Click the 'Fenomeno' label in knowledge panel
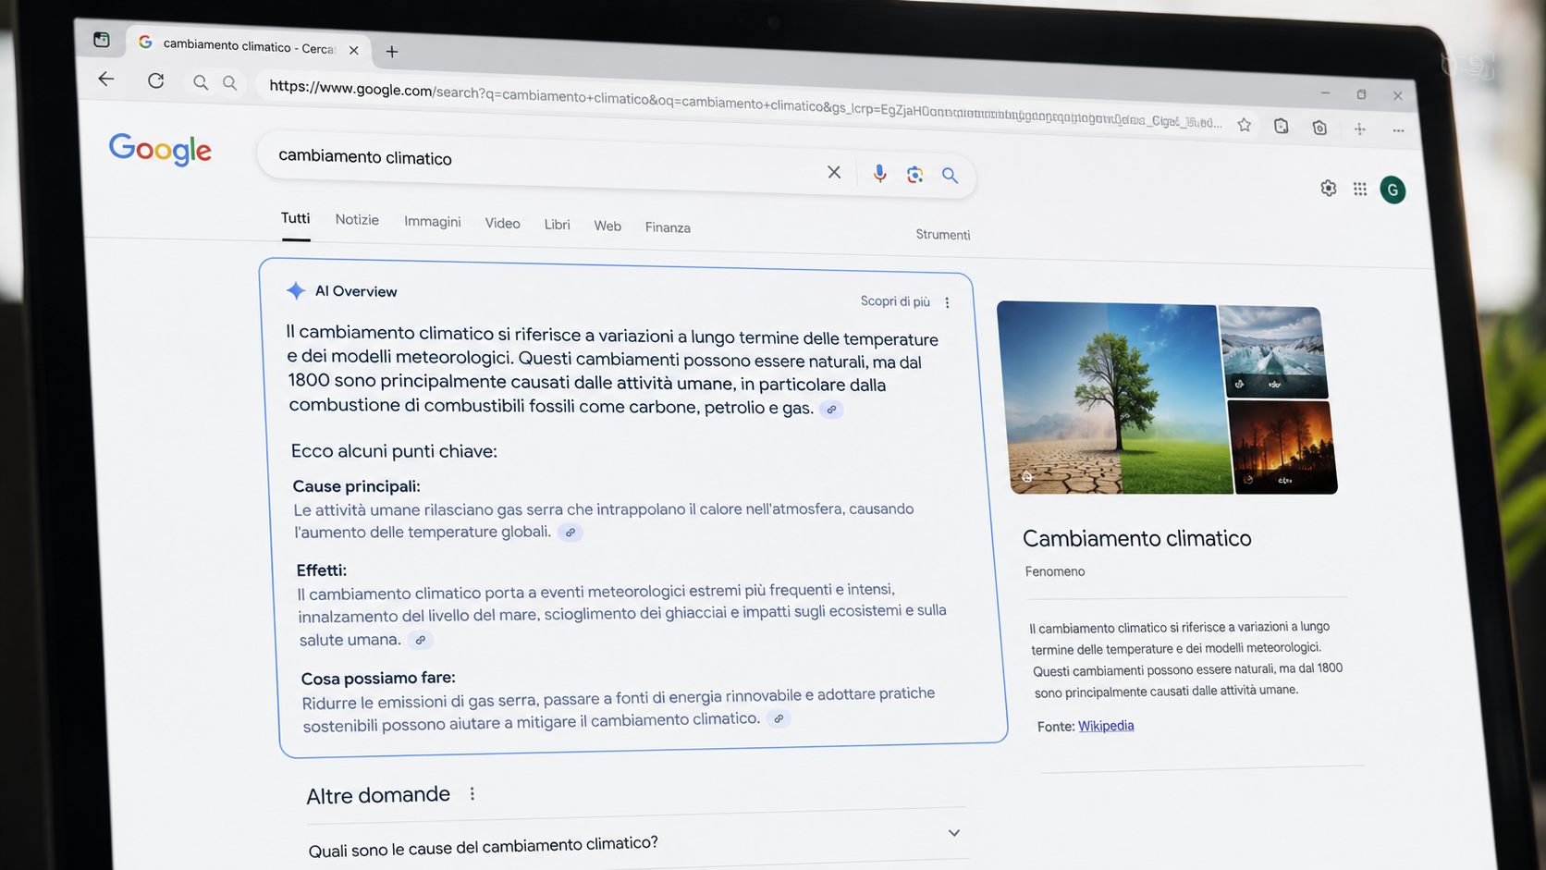The height and width of the screenshot is (870, 1546). coord(1055,571)
